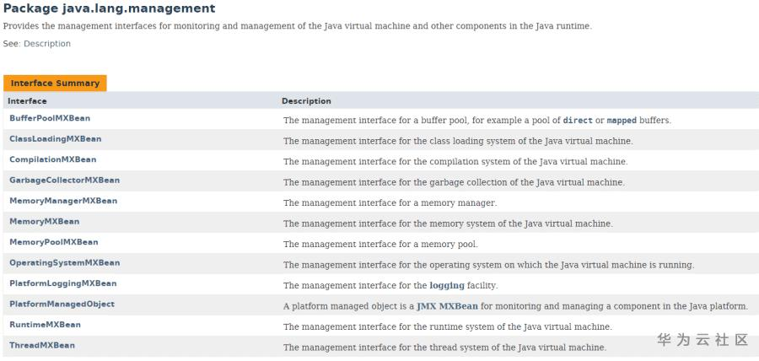The height and width of the screenshot is (361, 759).
Task: Open the ClassLoadingMXBean interface link
Action: [56, 138]
